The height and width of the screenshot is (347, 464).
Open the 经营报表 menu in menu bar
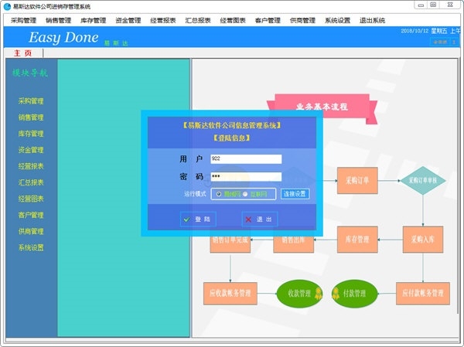click(x=163, y=20)
